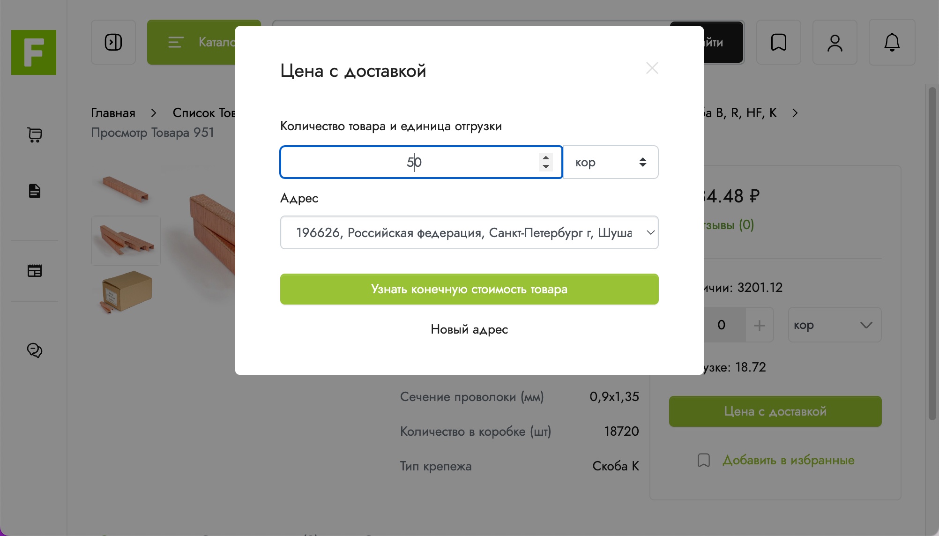939x536 pixels.
Task: Click value 18720 in specifications
Action: [x=621, y=431]
